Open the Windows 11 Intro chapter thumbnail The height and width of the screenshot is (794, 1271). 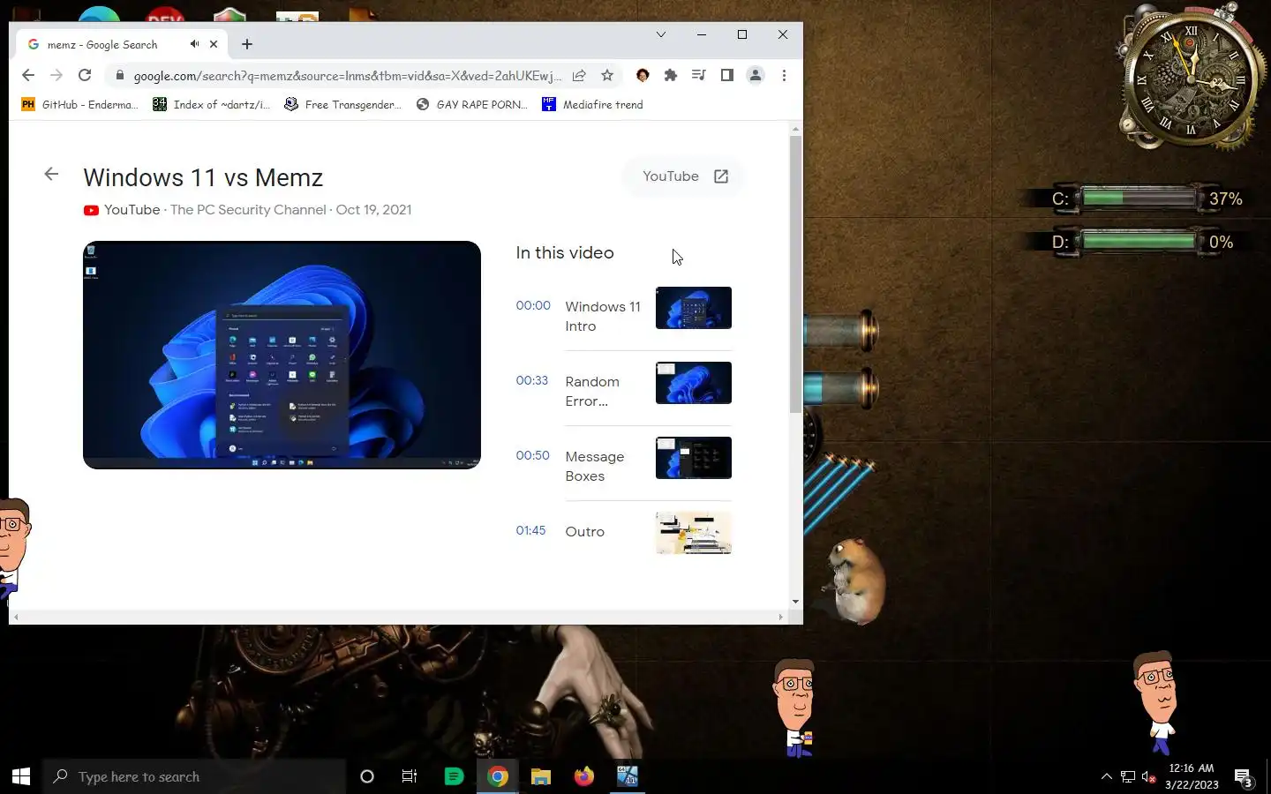[694, 308]
